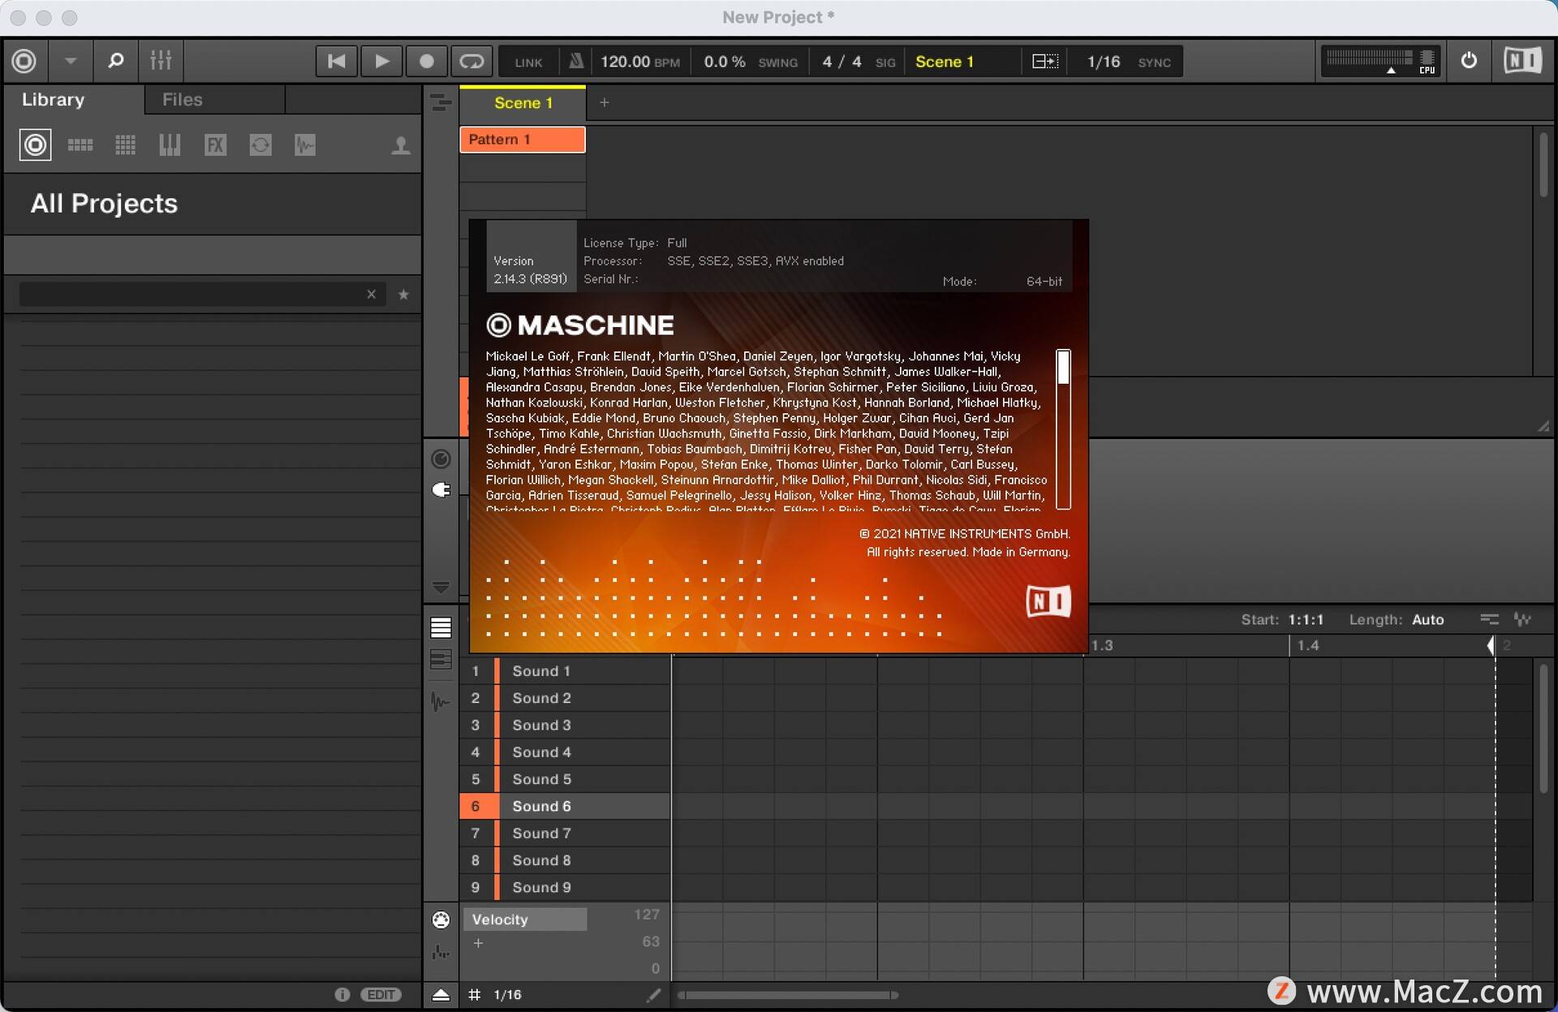Click on Sound 6 in the track list

(x=542, y=805)
